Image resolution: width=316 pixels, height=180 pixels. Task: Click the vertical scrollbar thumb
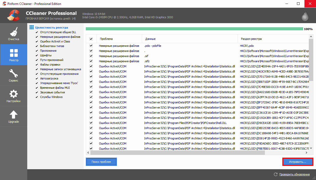pyautogui.click(x=311, y=60)
